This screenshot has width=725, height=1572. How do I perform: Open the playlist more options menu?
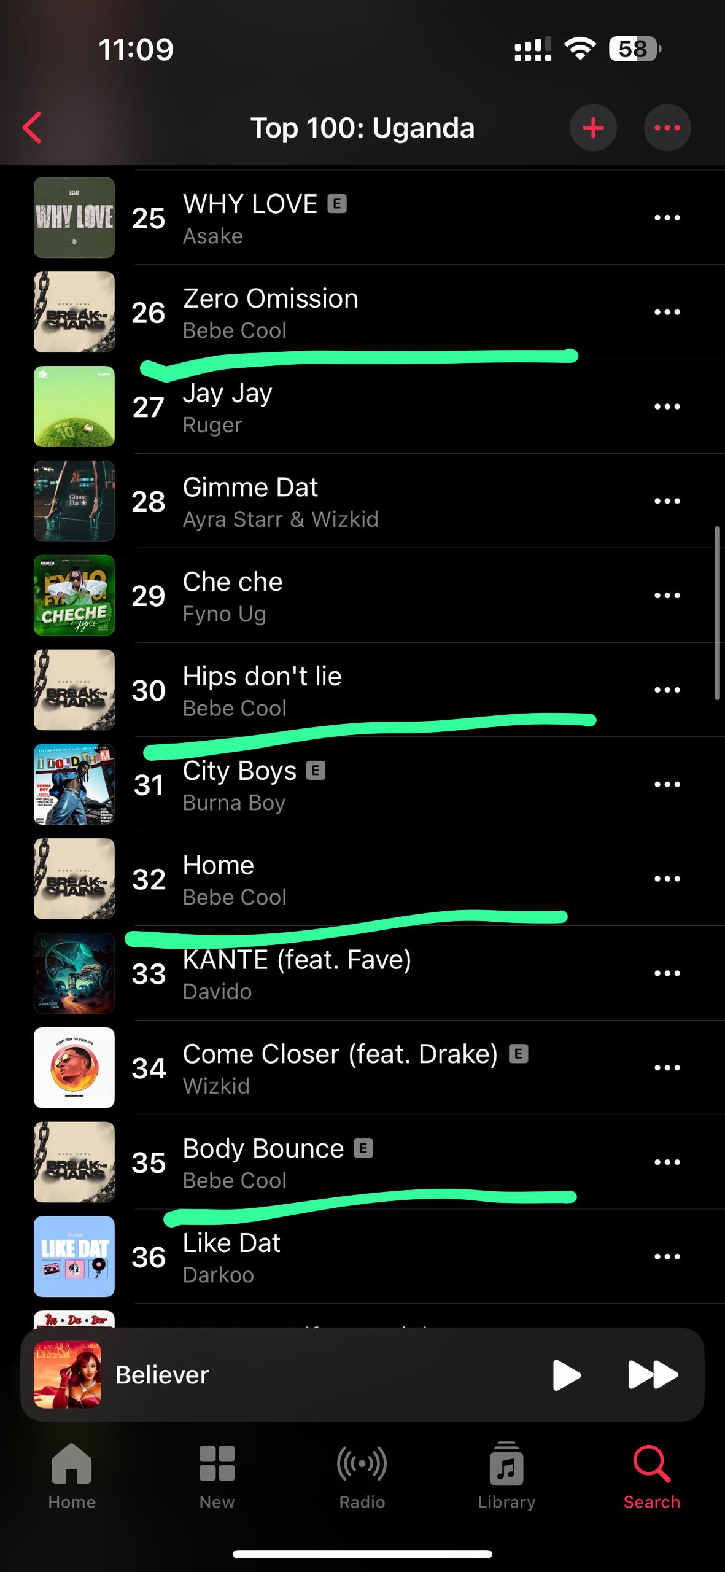(667, 128)
